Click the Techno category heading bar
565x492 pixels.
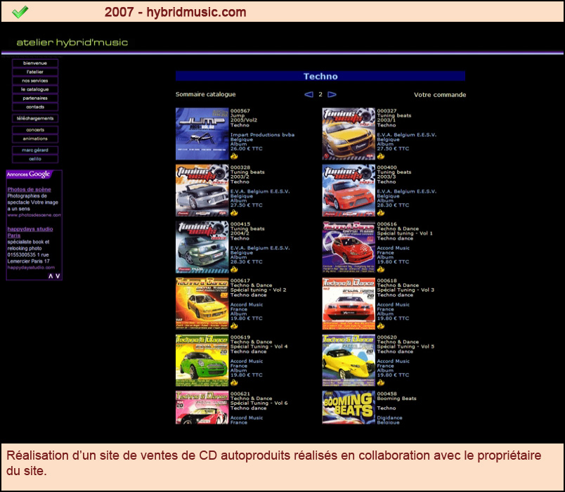320,76
